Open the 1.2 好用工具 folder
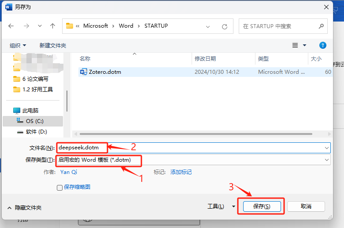Image resolution: width=344 pixels, height=228 pixels. pos(33,89)
